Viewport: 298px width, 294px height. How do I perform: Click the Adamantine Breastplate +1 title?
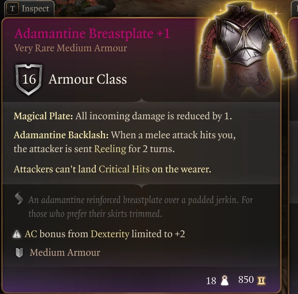[x=92, y=33]
